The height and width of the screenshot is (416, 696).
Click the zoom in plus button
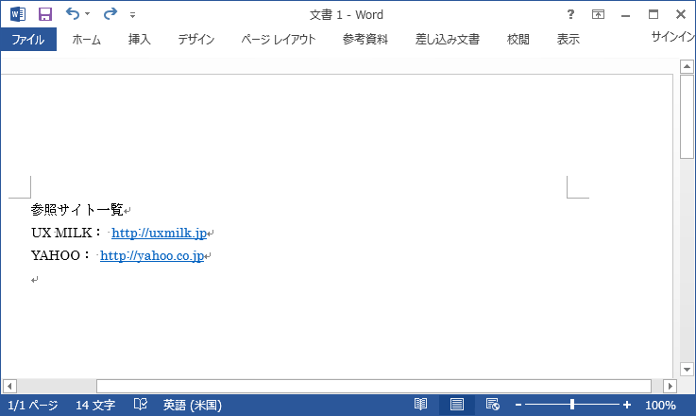coord(627,405)
